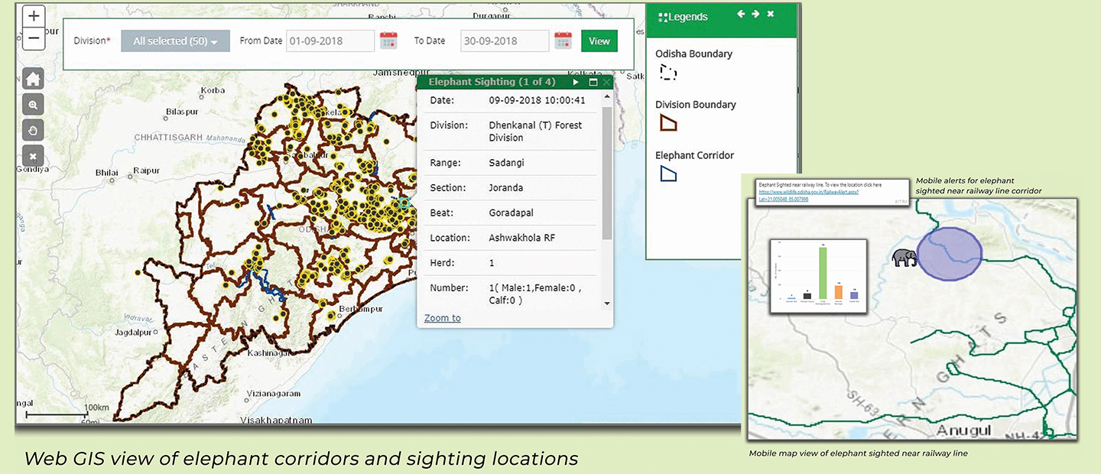Click 'Anugul' label on mobile map

pos(964,430)
